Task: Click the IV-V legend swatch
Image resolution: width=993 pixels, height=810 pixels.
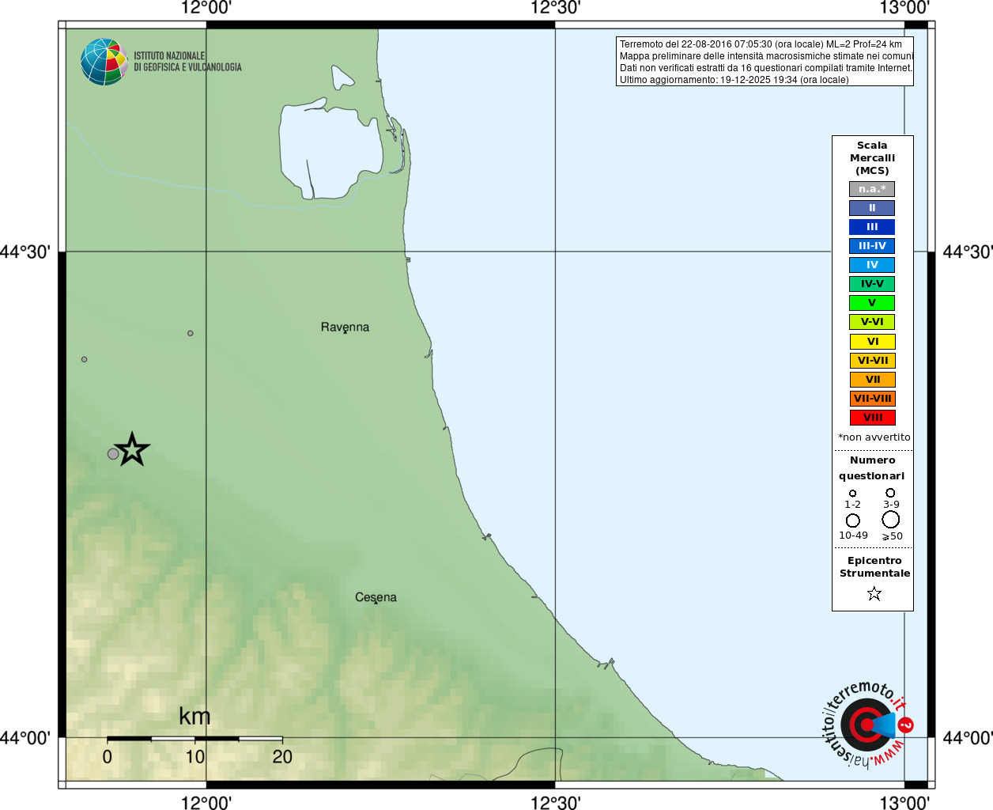Action: (872, 284)
